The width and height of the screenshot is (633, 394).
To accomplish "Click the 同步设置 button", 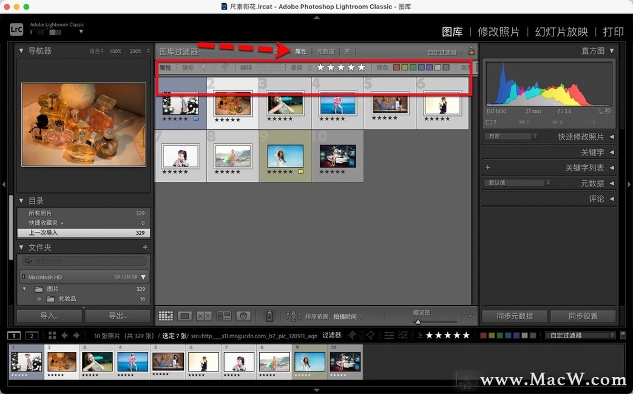I will (x=583, y=316).
